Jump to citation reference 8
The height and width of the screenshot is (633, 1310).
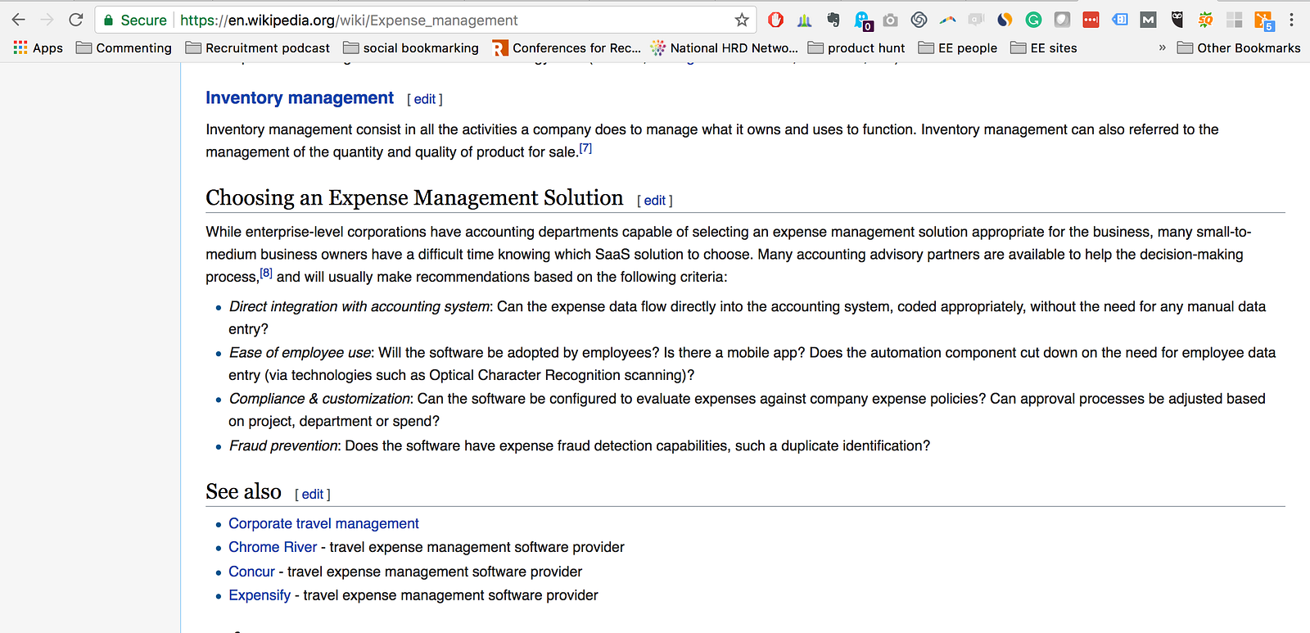tap(266, 273)
